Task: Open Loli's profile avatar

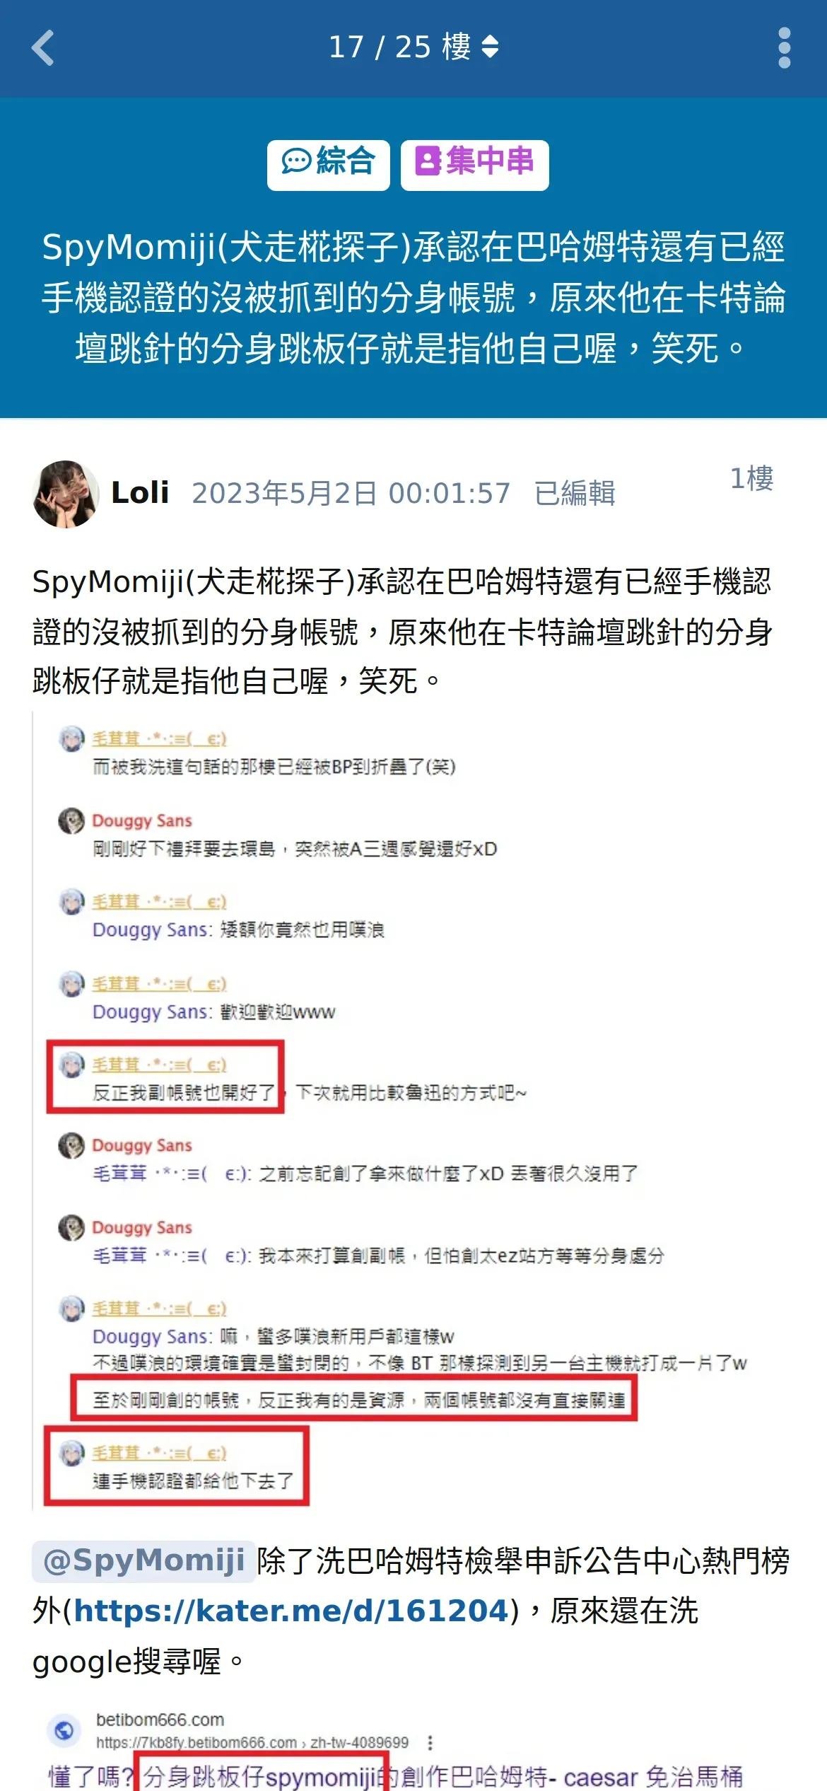Action: click(66, 494)
